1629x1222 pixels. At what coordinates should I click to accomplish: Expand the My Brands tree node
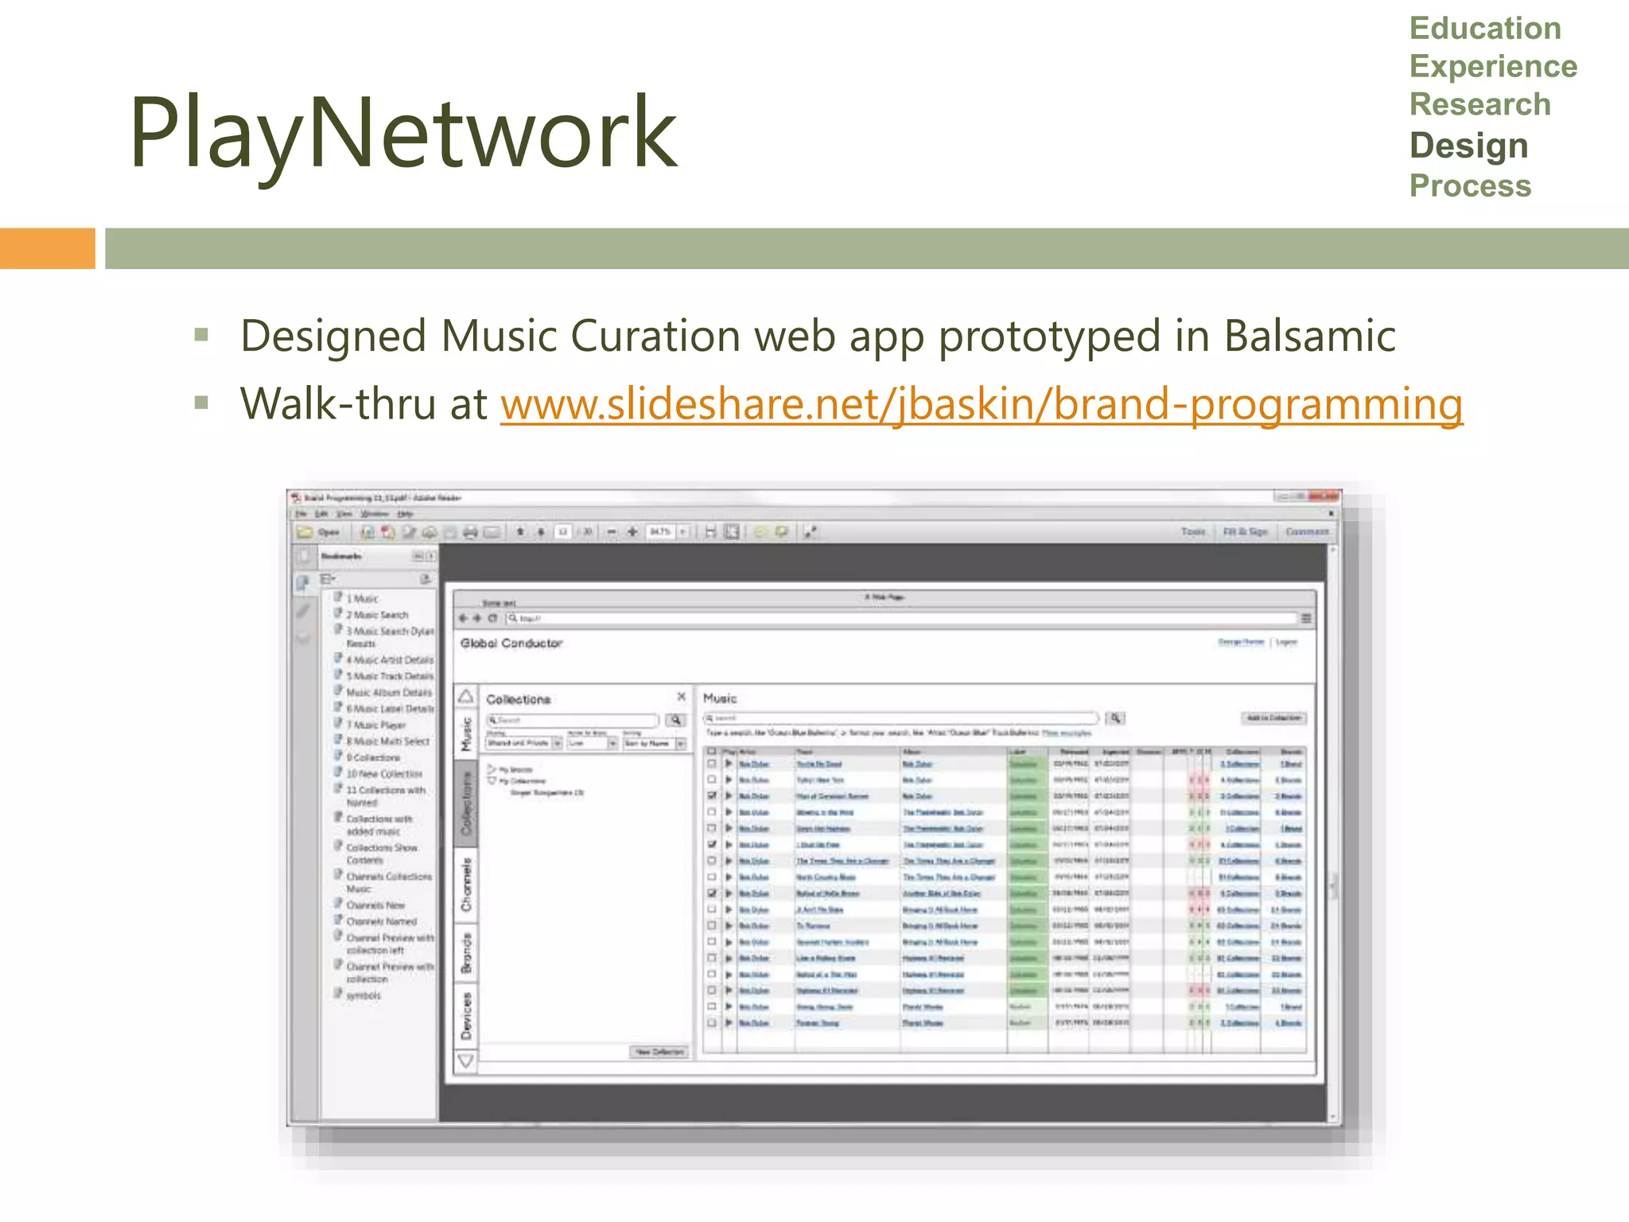492,769
